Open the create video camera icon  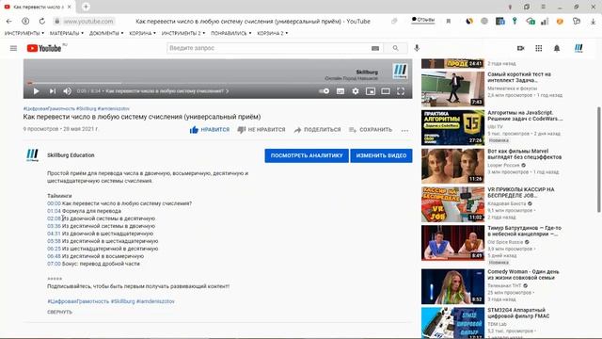(520, 48)
